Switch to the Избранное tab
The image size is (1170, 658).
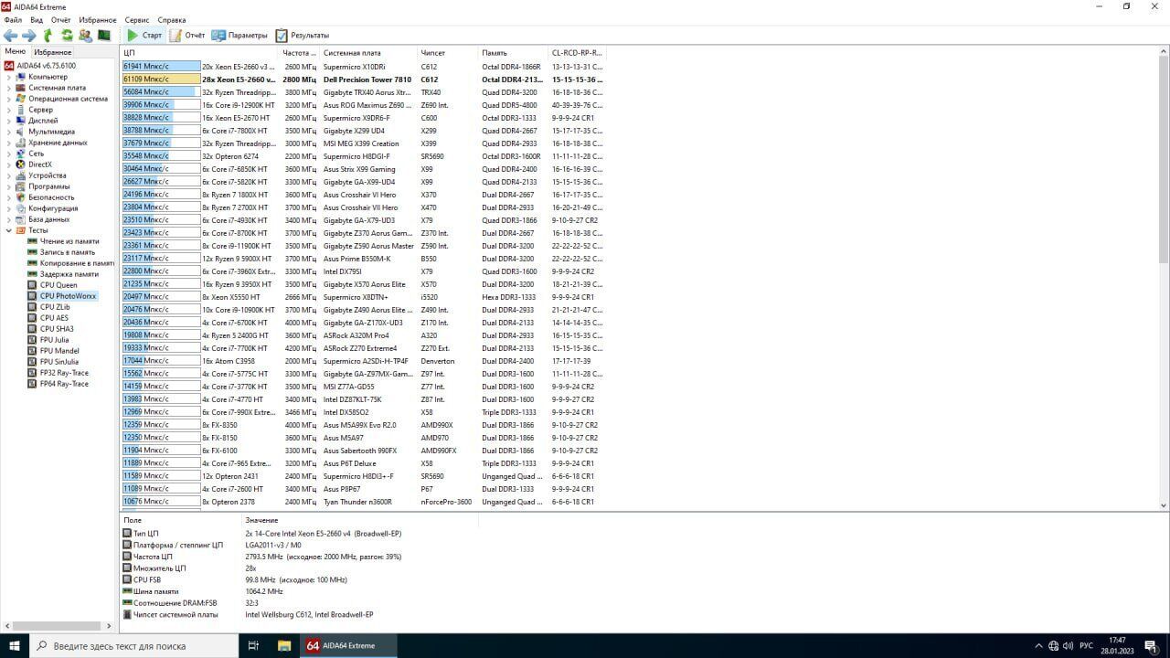(x=52, y=52)
